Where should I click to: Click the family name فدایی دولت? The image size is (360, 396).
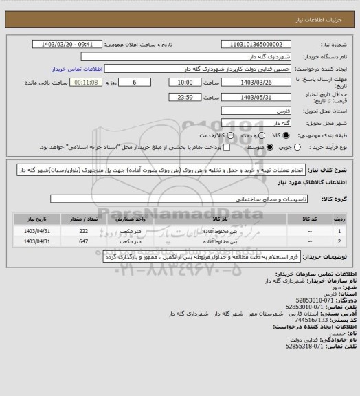click(304, 340)
